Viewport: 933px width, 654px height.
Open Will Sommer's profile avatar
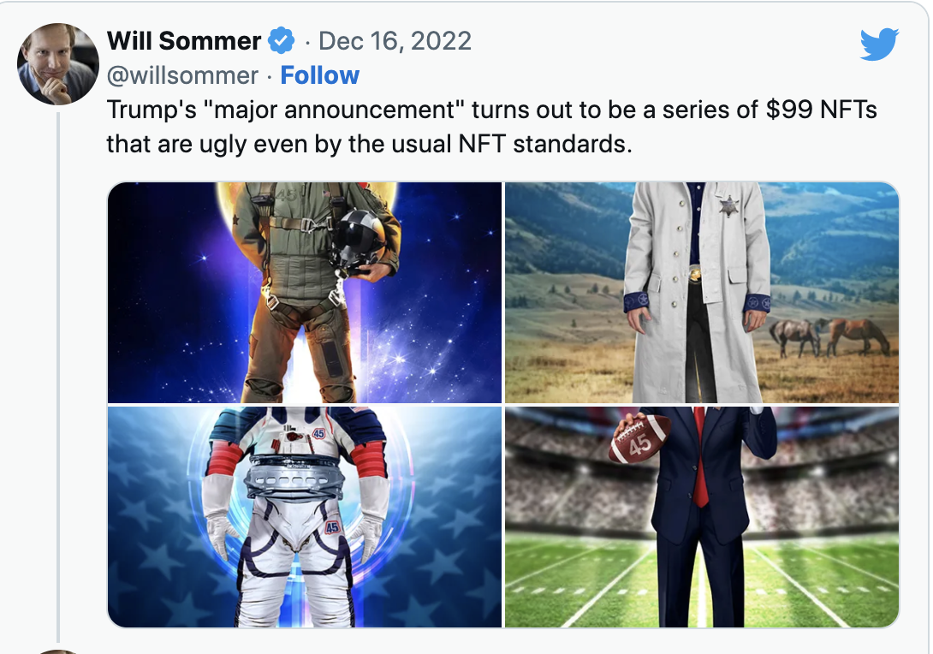58,64
